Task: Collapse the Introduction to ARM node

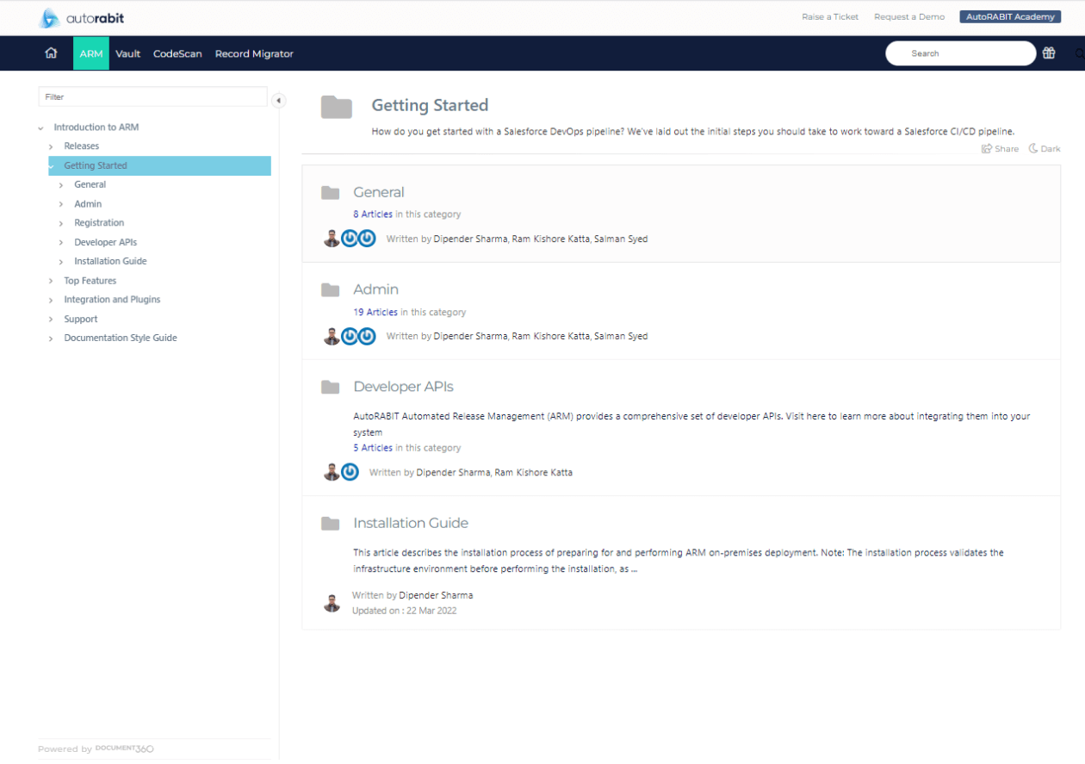Action: [x=40, y=127]
